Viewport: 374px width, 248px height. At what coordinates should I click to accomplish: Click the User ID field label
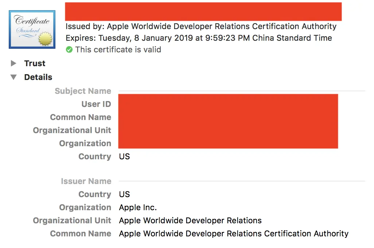[x=96, y=104]
